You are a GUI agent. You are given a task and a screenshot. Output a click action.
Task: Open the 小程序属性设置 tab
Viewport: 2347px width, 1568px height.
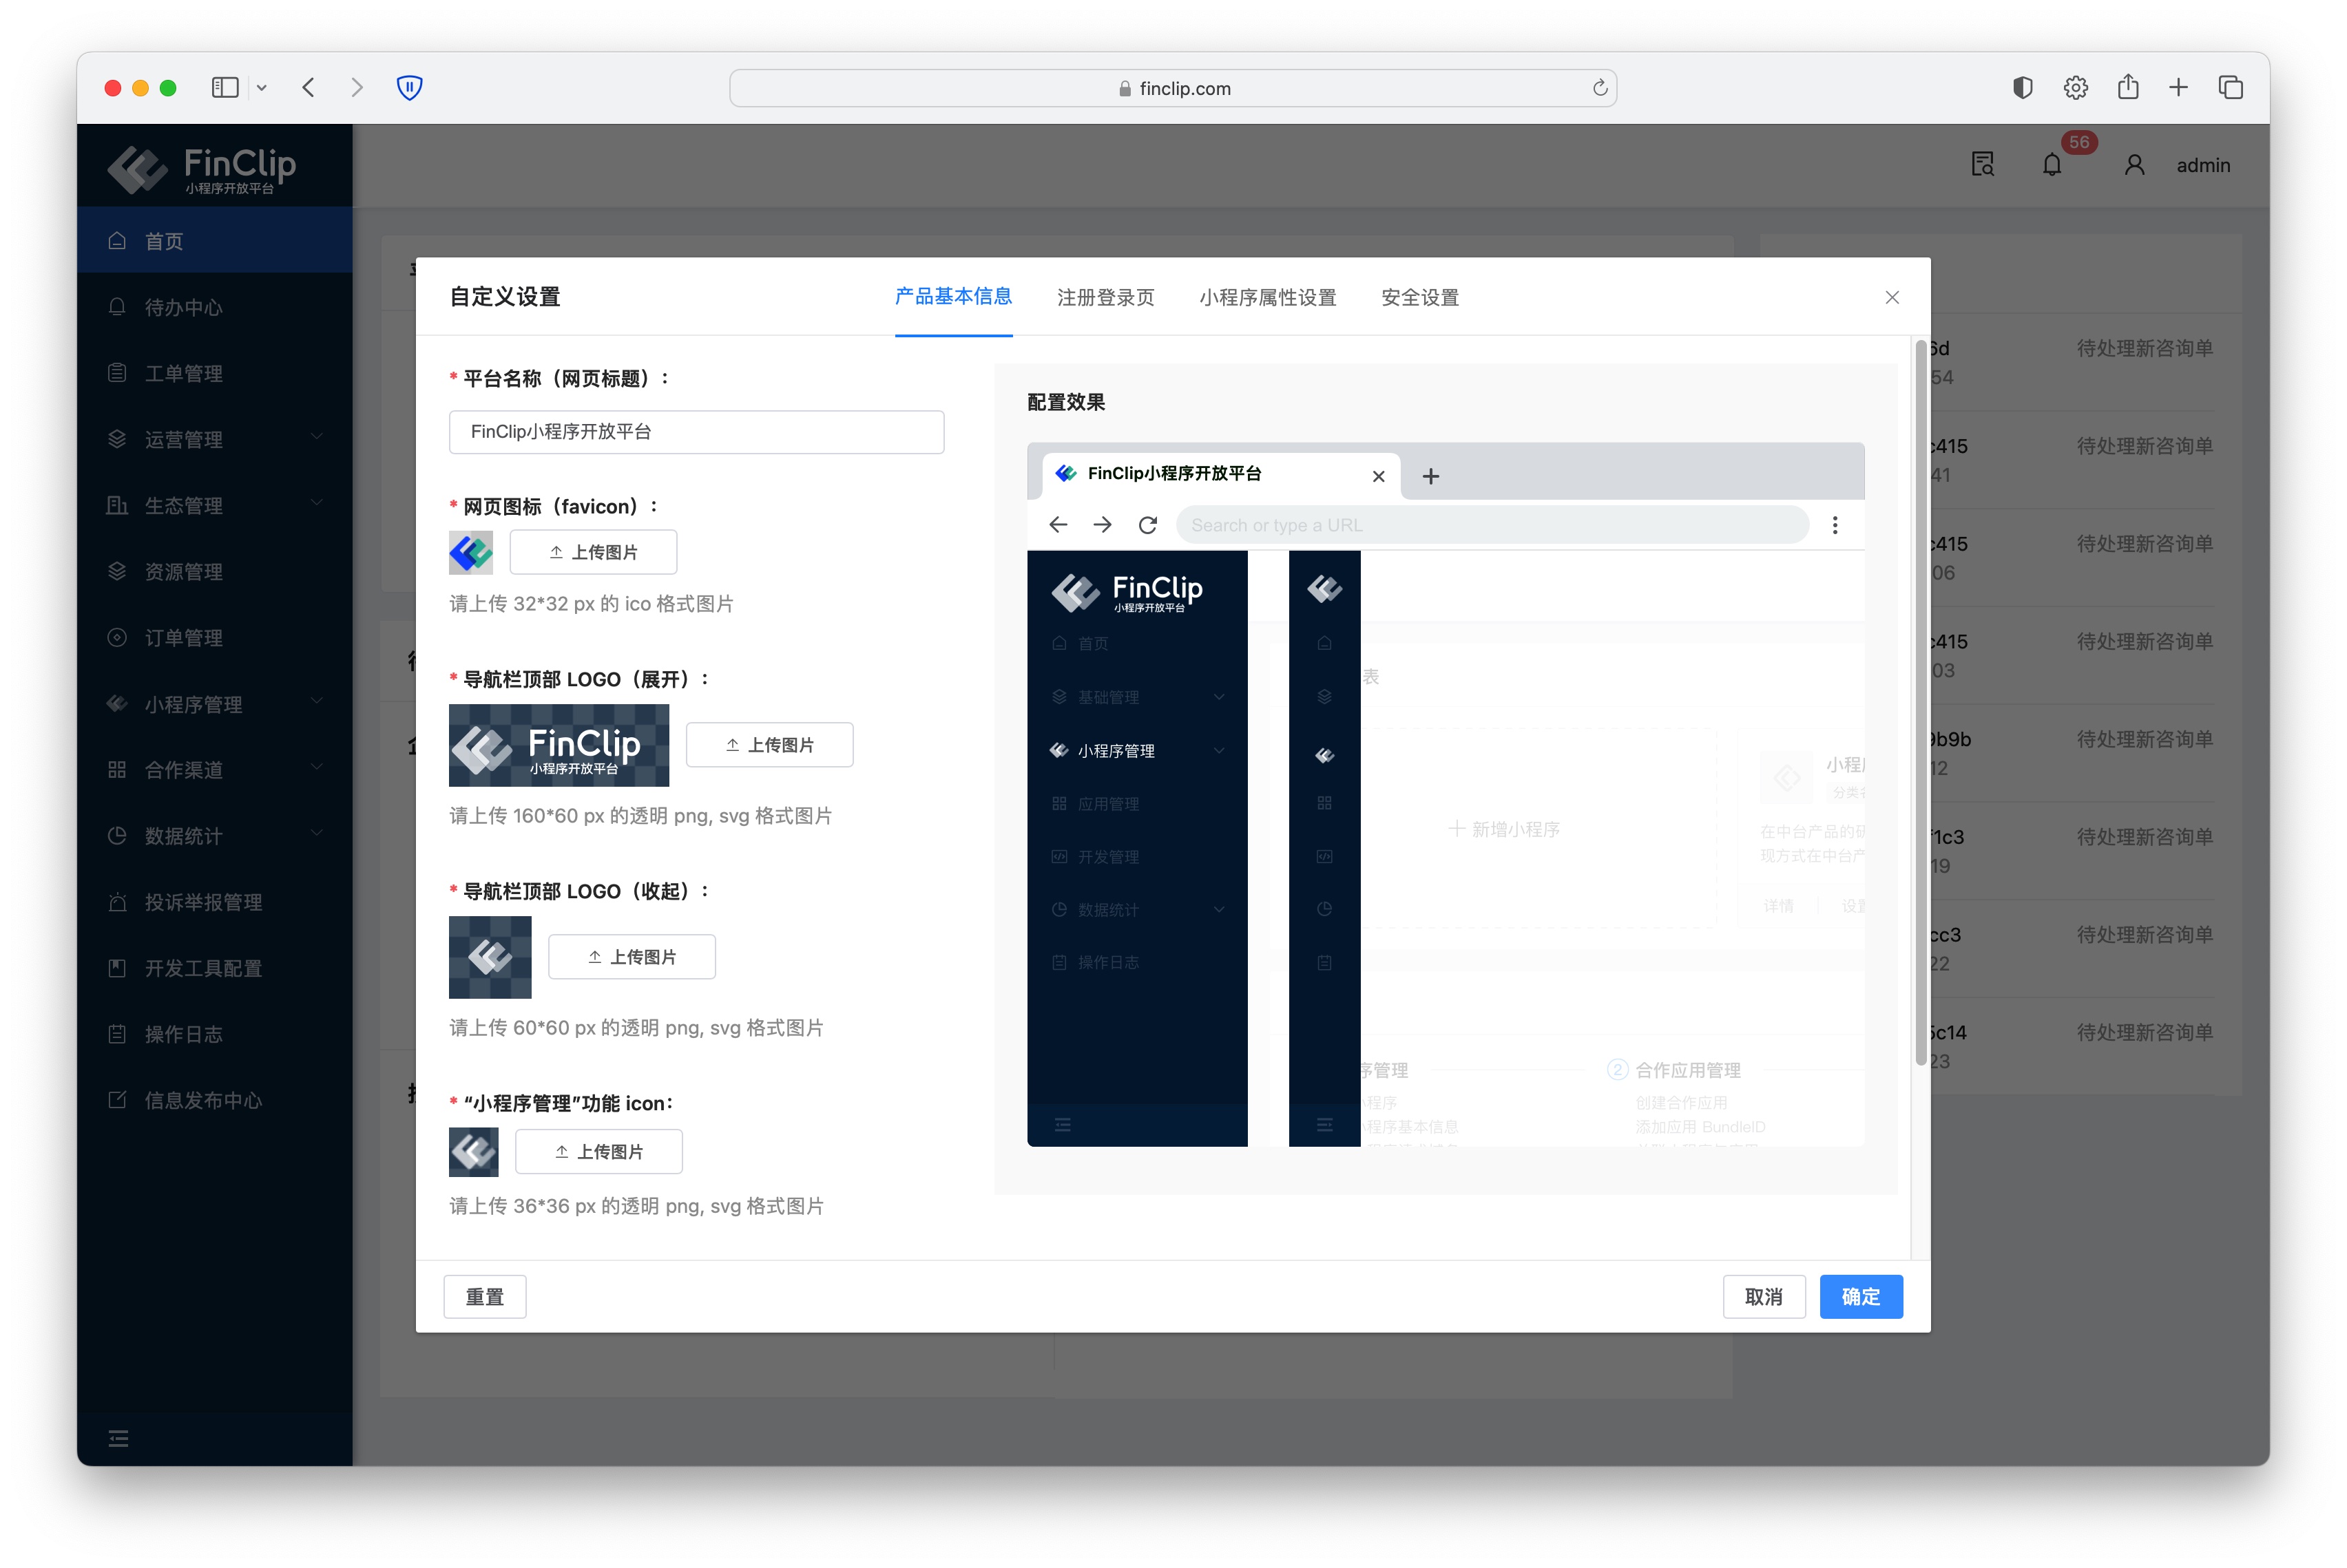[1268, 297]
